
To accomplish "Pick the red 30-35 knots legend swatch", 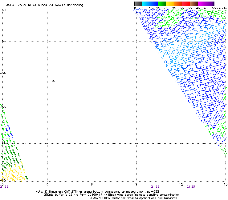I will (186, 4).
